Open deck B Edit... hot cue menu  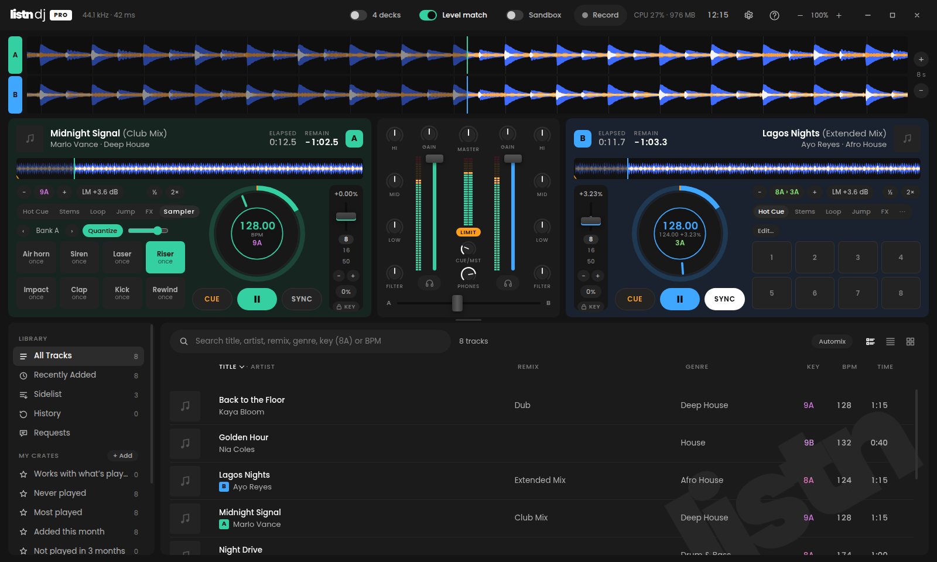click(x=765, y=231)
